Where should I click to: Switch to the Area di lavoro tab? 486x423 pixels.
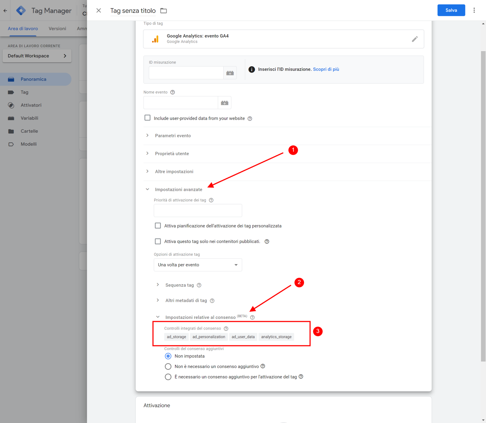click(x=23, y=29)
